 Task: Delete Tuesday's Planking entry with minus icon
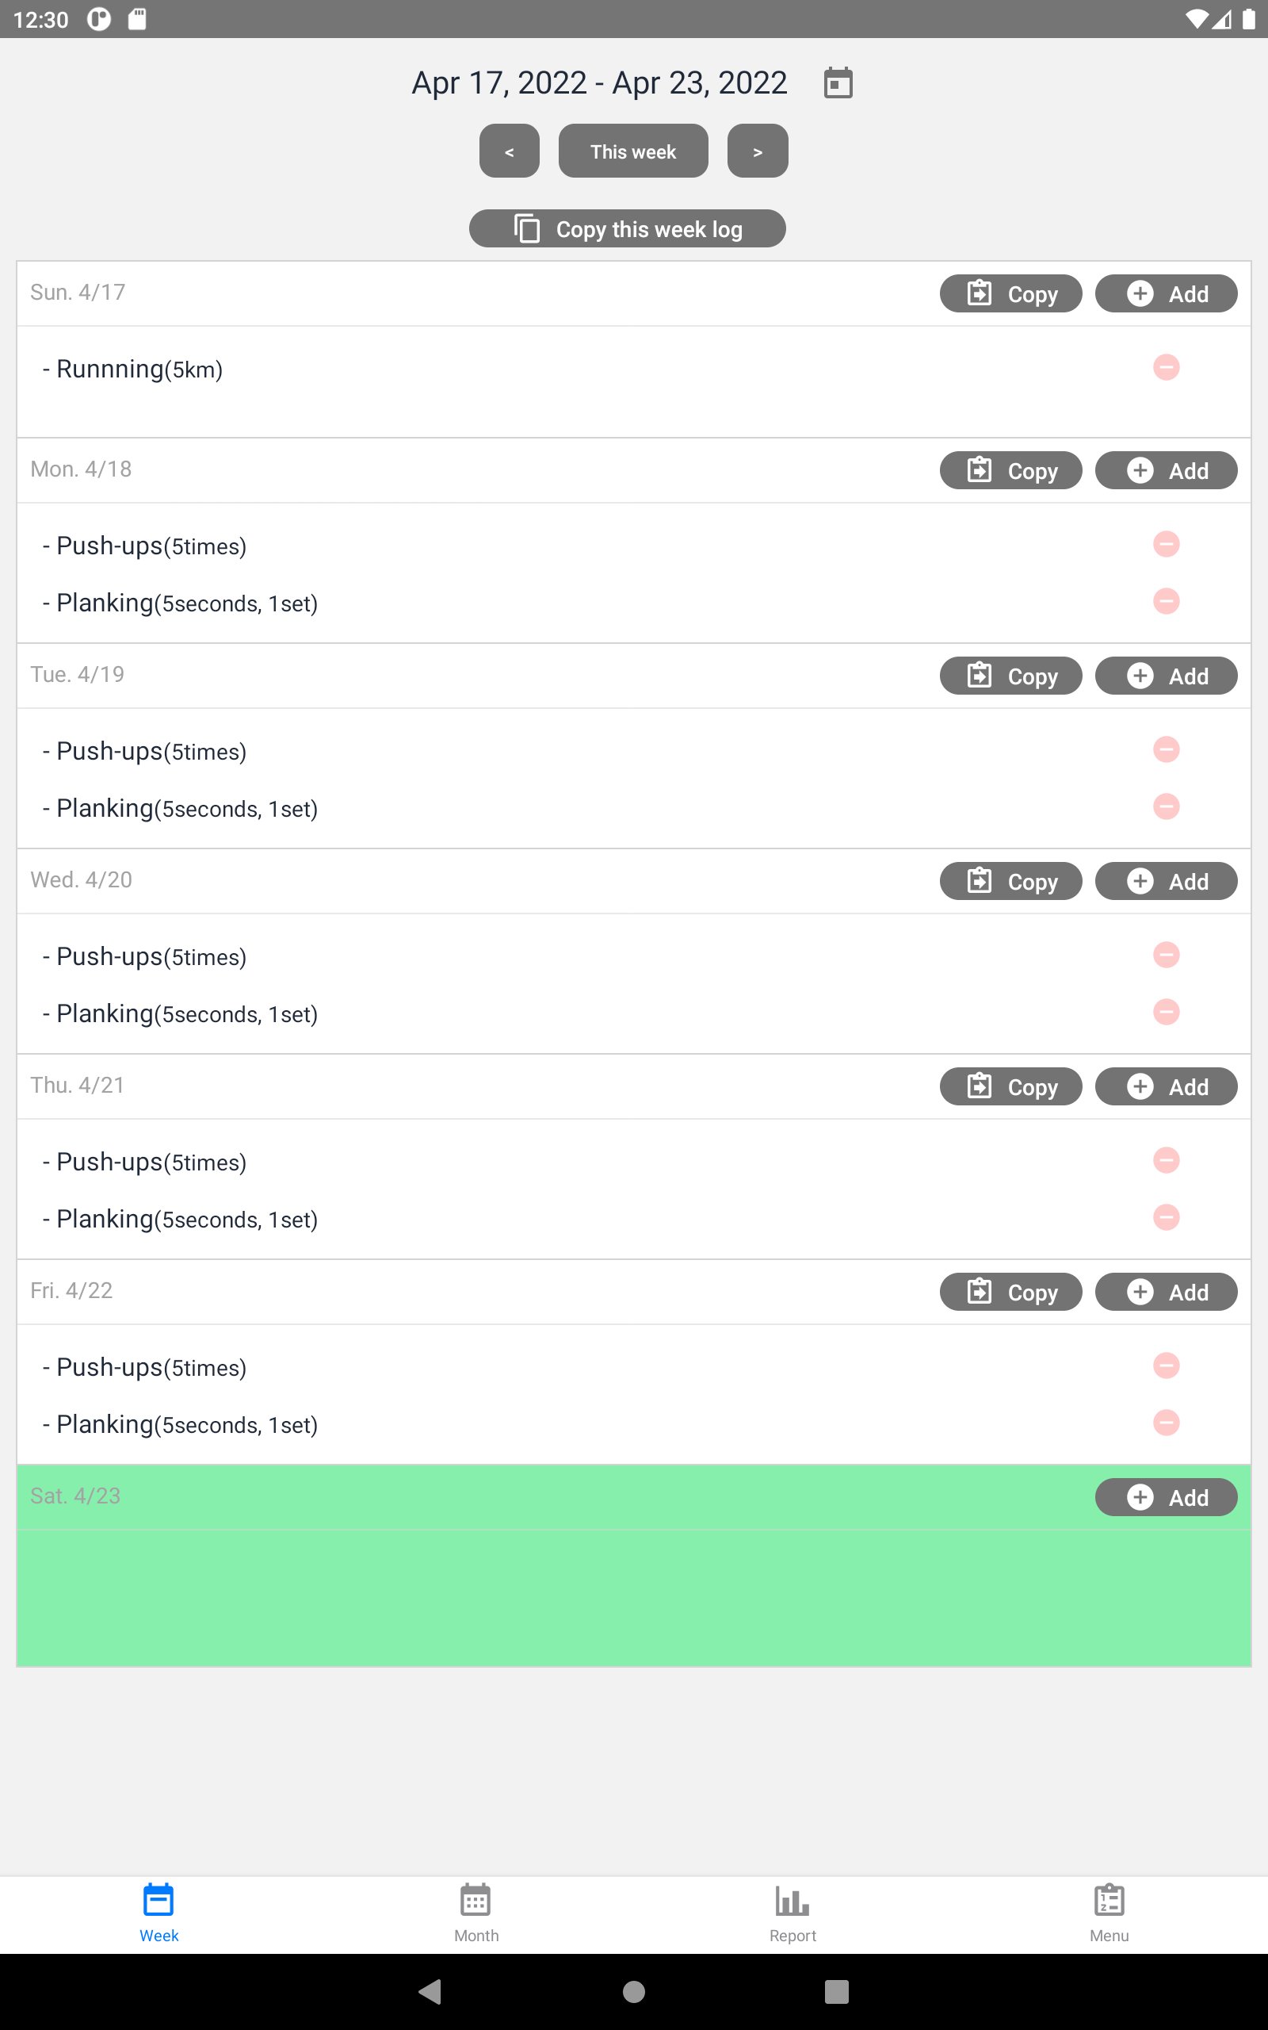click(x=1166, y=807)
